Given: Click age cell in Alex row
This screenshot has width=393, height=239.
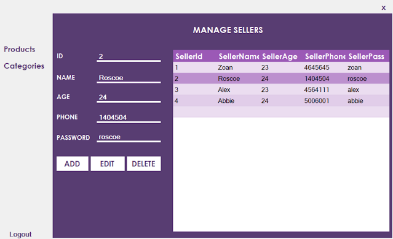Looking at the screenshot, I should [x=282, y=89].
